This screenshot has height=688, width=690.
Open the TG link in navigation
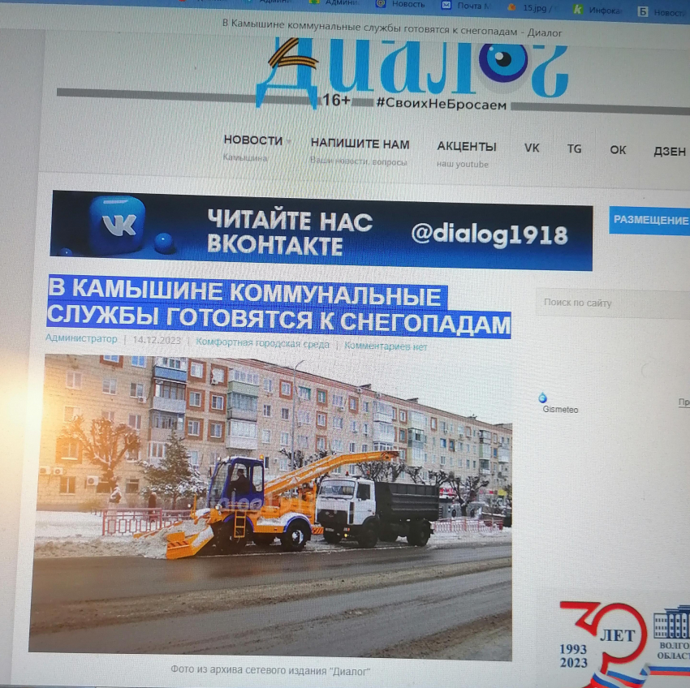574,149
